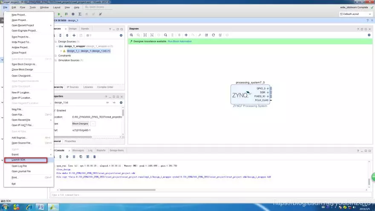Validate design using the checkbox icon
This screenshot has height=211, width=375.
[206, 35]
